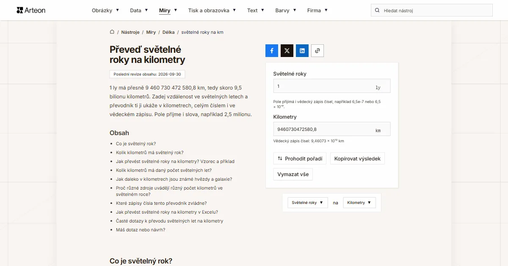This screenshot has width=508, height=266.
Task: Open 'Které zápisy čísla tento převodník zvládne?'
Action: click(x=161, y=203)
